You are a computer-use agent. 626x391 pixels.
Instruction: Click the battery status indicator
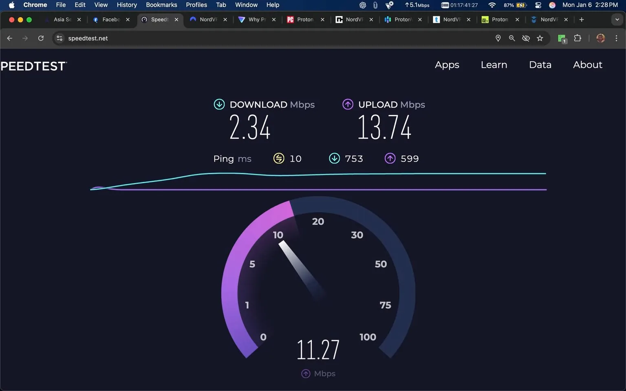click(516, 5)
